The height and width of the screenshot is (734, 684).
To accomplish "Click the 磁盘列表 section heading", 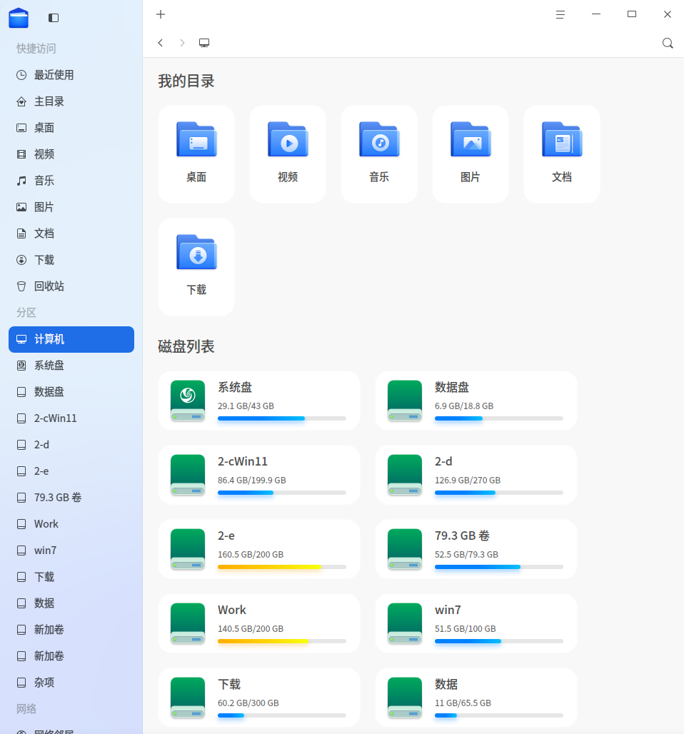I will coord(186,346).
